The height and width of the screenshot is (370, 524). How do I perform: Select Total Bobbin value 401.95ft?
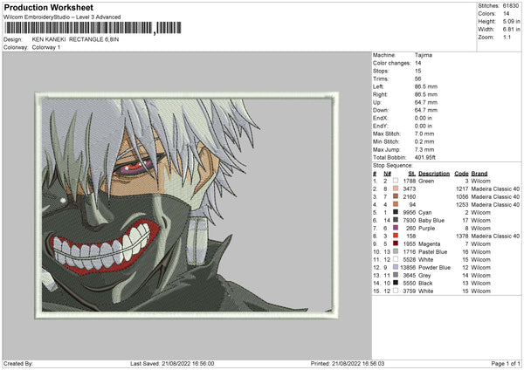click(425, 157)
